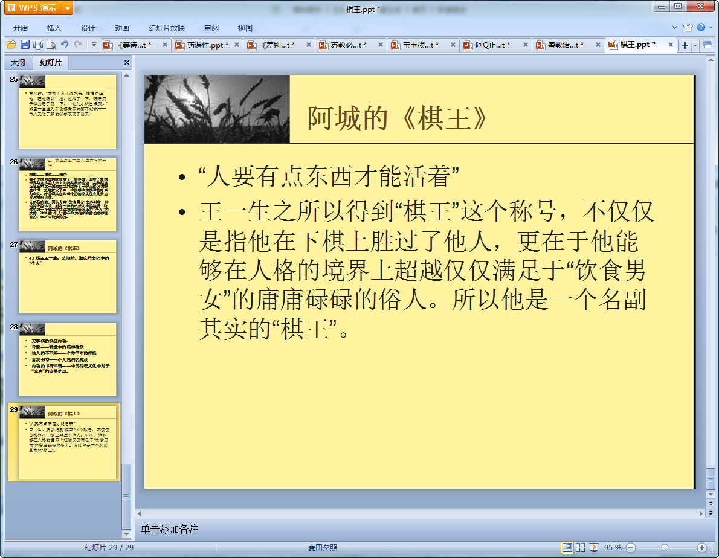Screen dimensions: 719x558
Task: Click the Open folder icon
Action: (x=11, y=45)
